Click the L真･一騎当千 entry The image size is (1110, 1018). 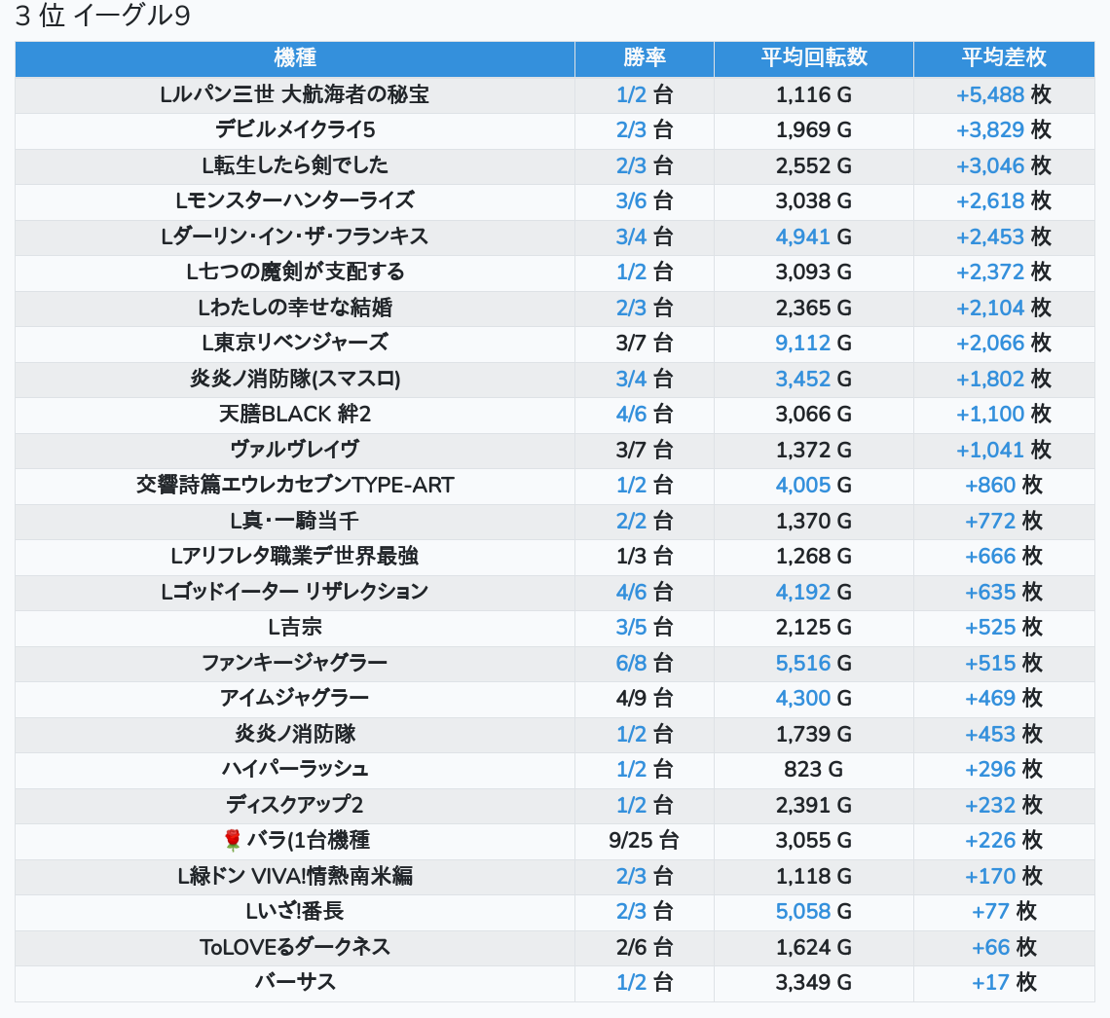point(294,521)
